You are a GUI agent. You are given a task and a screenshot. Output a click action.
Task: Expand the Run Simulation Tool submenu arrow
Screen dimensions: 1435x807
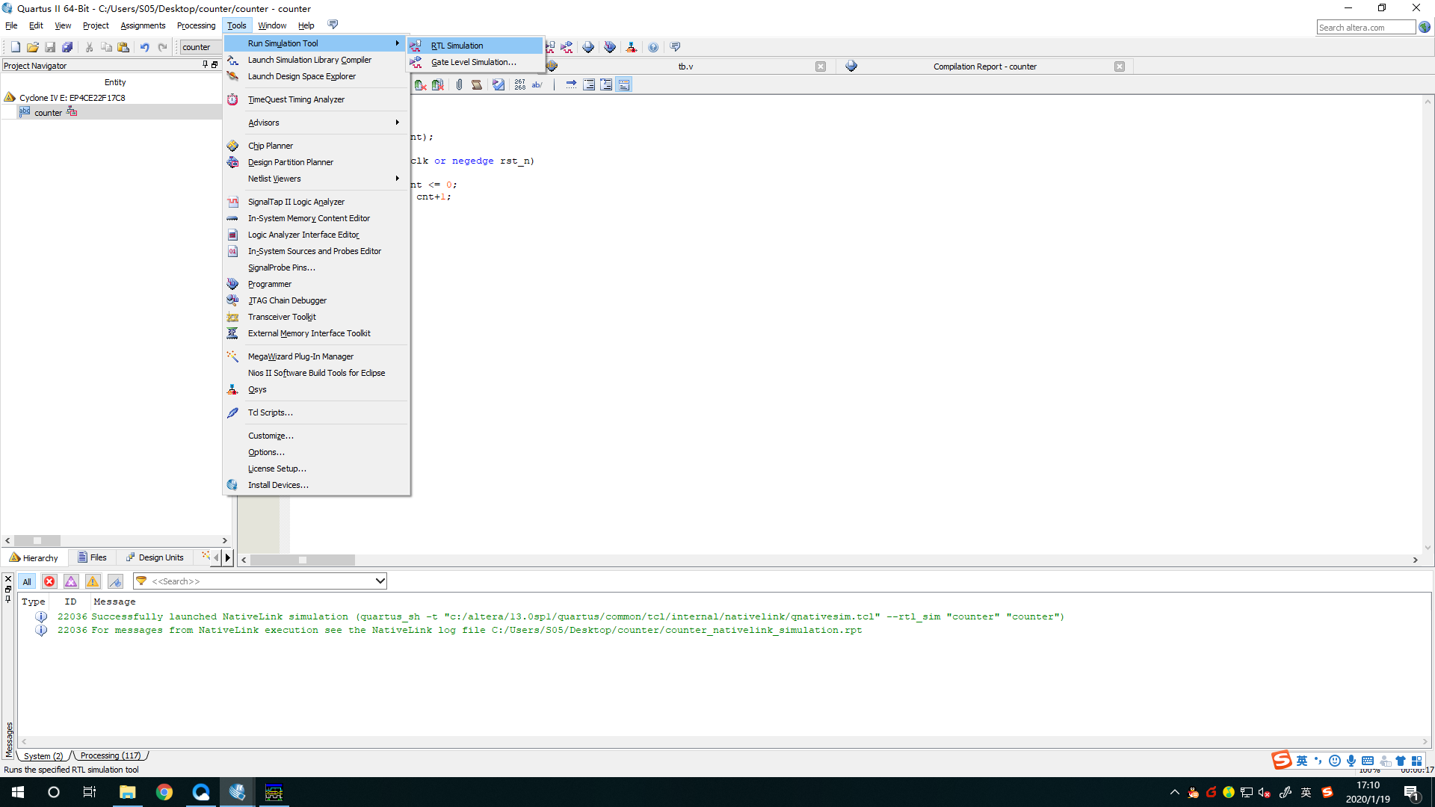(x=398, y=43)
